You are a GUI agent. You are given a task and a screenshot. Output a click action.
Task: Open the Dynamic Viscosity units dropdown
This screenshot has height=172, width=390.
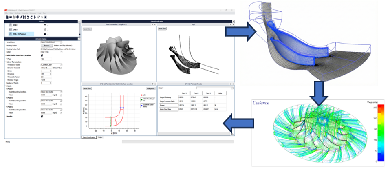57,68
